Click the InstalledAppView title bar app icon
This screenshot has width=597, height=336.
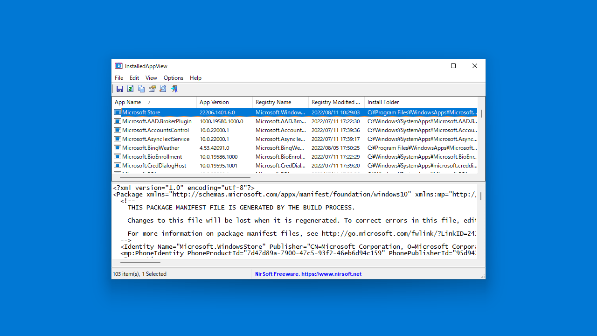(x=119, y=66)
